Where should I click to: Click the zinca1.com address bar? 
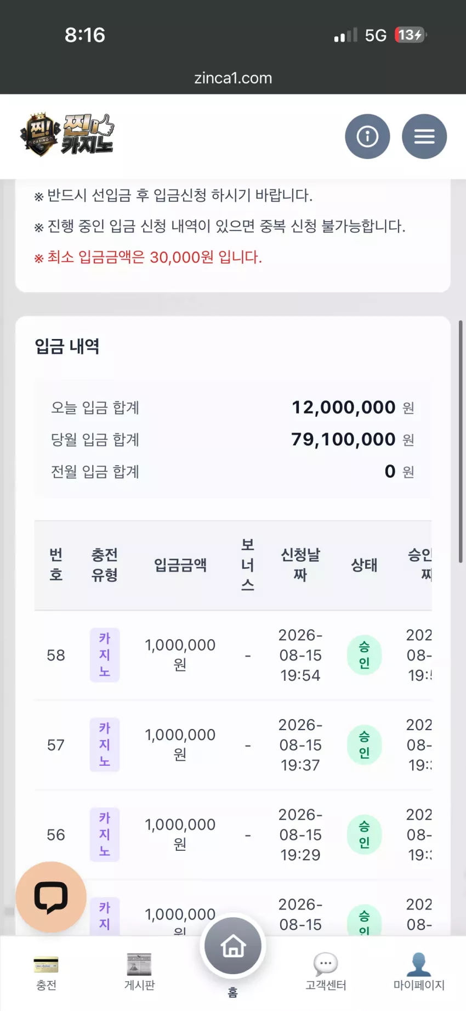[x=233, y=78]
